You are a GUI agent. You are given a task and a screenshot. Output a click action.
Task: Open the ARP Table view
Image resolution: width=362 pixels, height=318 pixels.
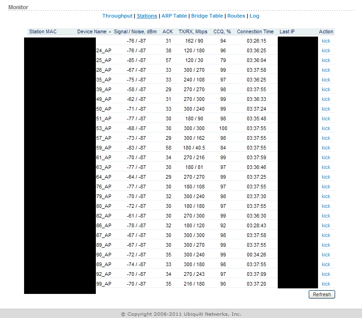click(174, 16)
